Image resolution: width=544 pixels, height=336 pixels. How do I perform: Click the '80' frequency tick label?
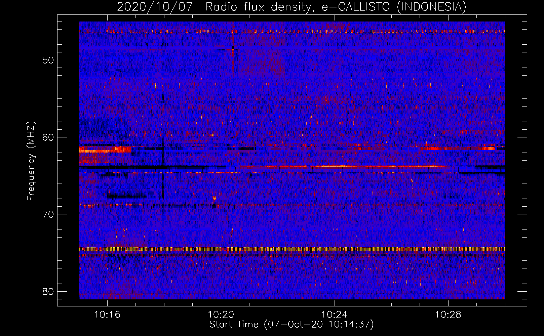tap(48, 291)
